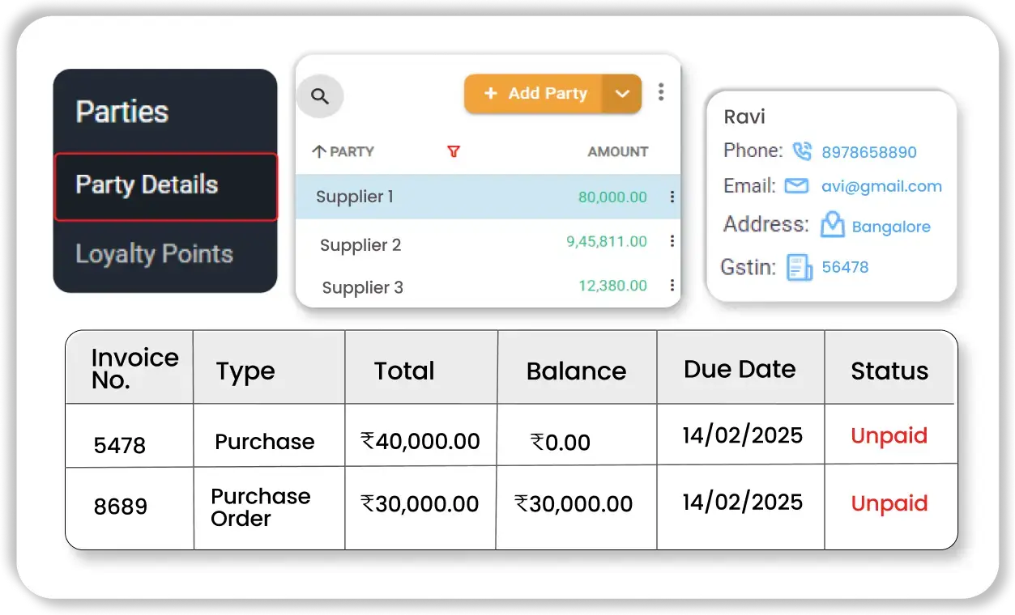Click the search magnifier icon

[x=320, y=96]
